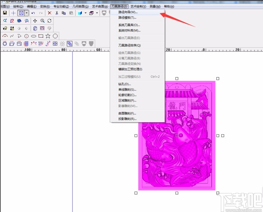Select the polygon drawing tool
Image resolution: width=263 pixels, height=212 pixels.
[55, 36]
